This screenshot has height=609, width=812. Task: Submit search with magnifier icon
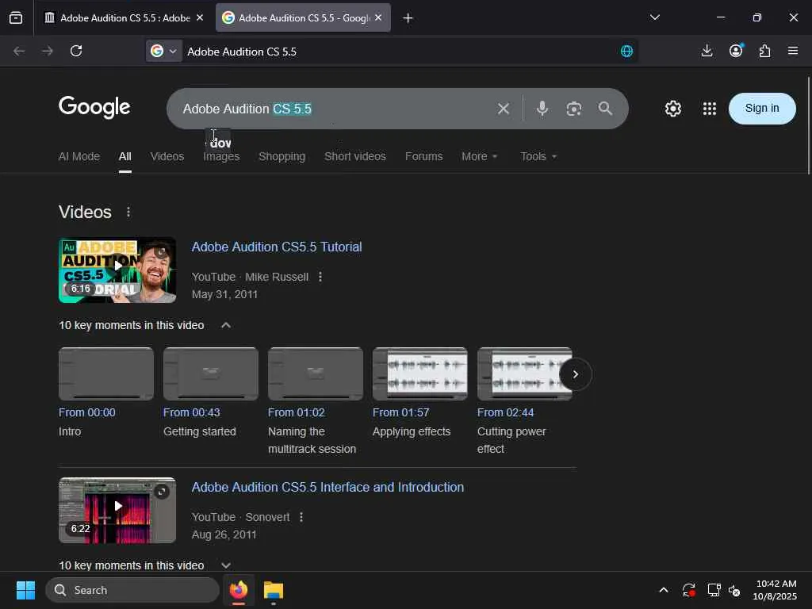coord(605,109)
